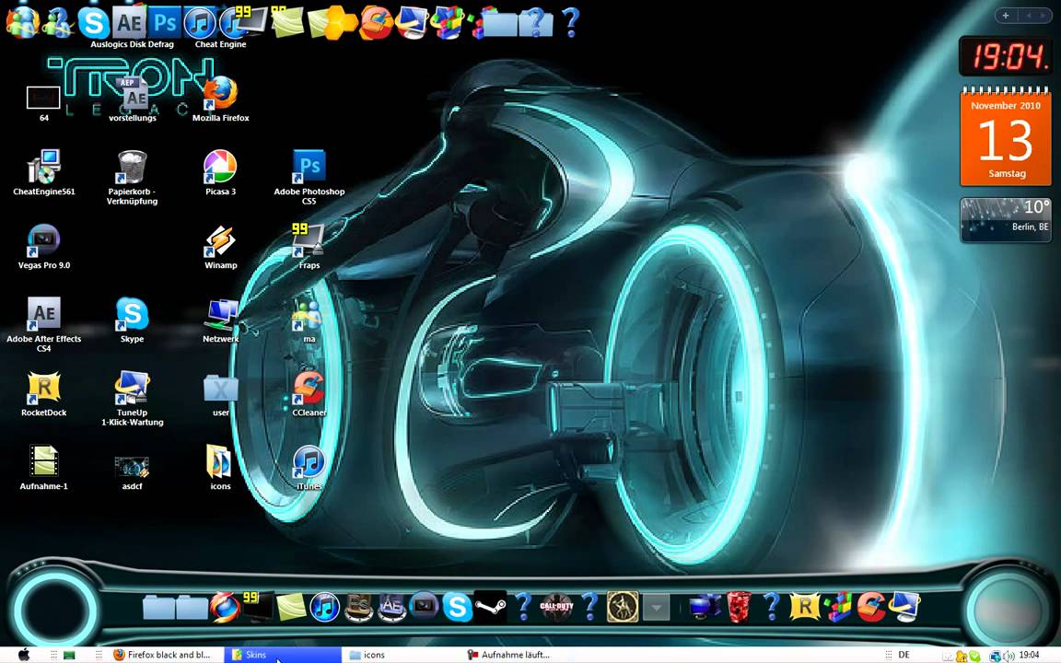1061x663 pixels.
Task: Click AE icon in top dock
Action: (129, 22)
